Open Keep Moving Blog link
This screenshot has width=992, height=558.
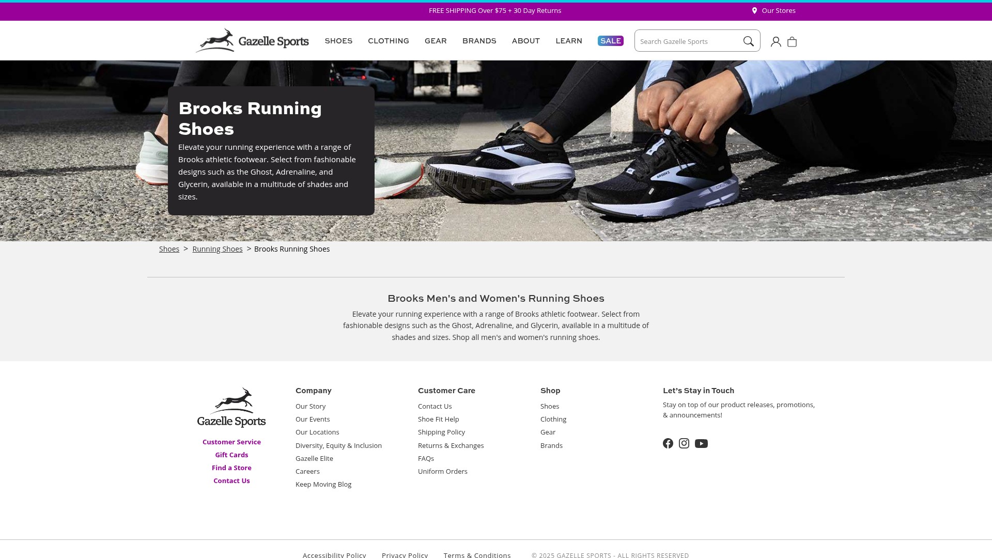point(323,484)
